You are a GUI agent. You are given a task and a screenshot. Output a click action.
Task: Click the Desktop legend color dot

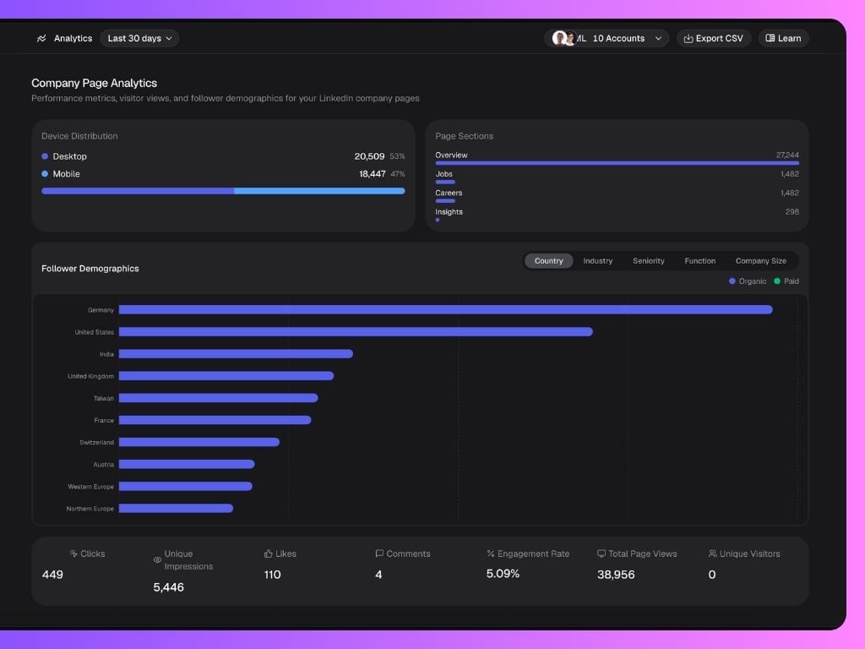pyautogui.click(x=45, y=156)
